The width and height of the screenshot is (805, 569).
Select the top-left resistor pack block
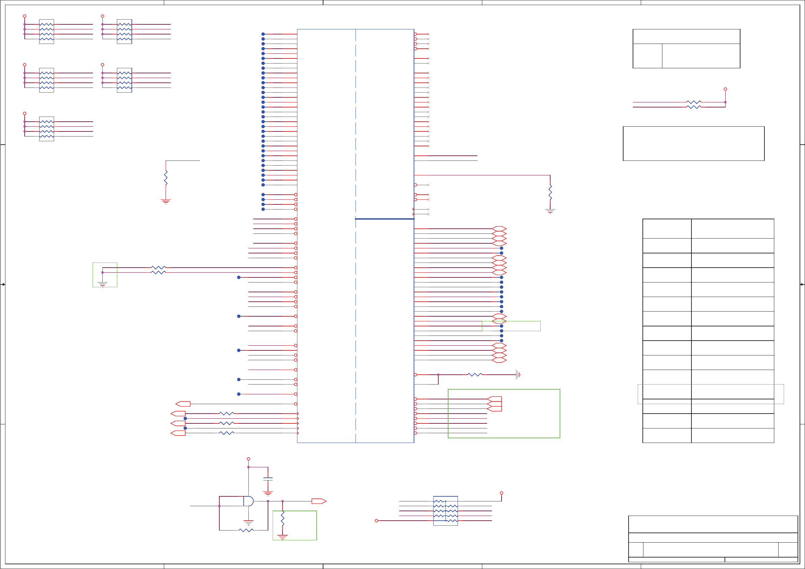tap(47, 31)
